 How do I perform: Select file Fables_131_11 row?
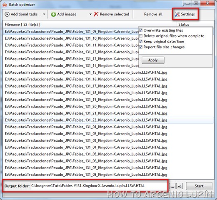[x=71, y=45]
